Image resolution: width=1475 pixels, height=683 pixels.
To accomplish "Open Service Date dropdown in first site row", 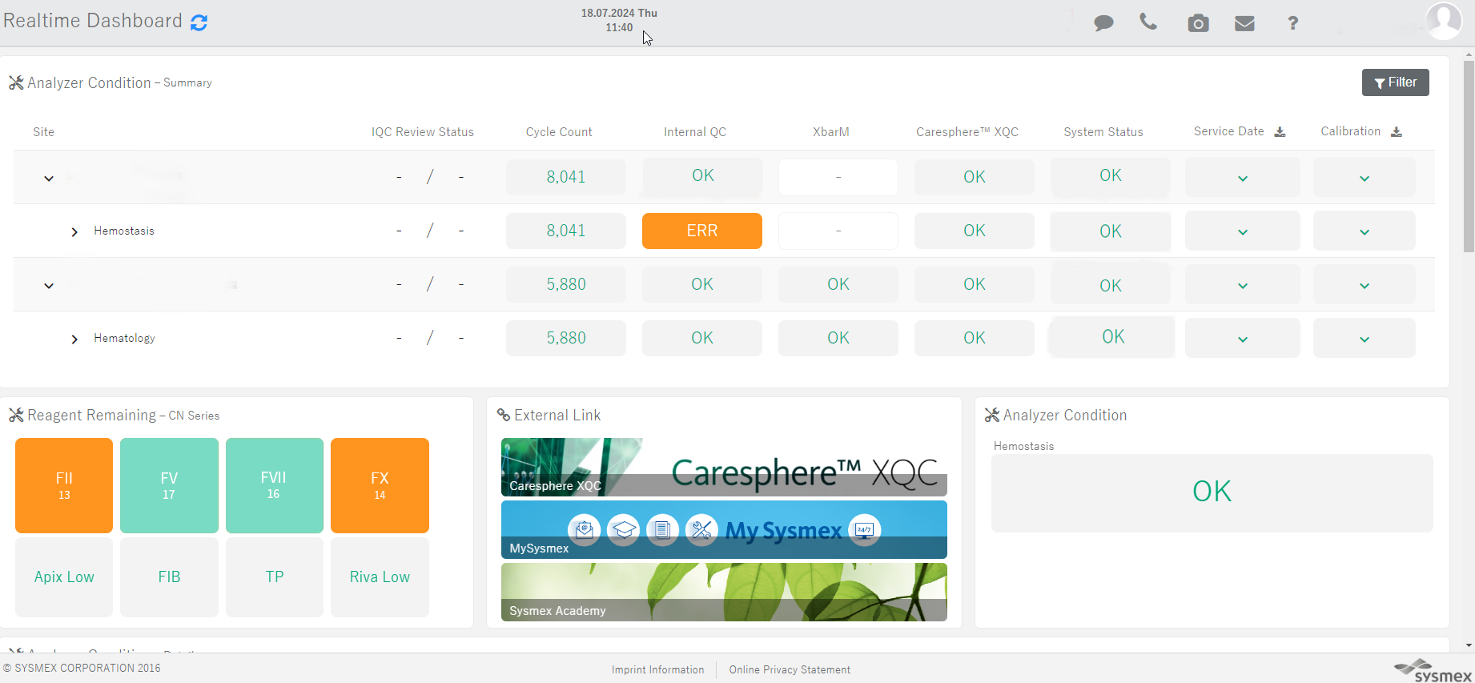I will point(1243,178).
